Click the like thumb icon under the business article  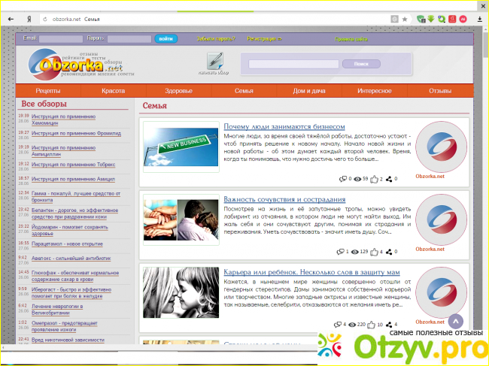(x=375, y=180)
